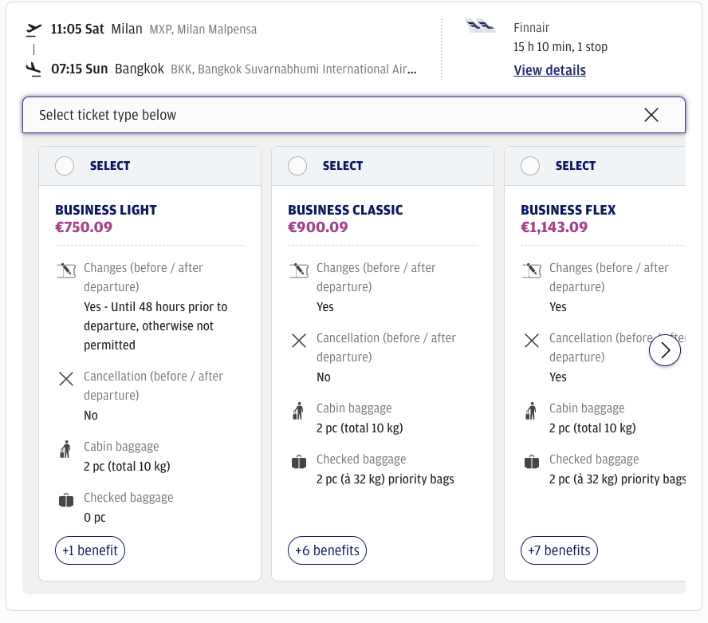Screen dimensions: 708x623
Task: Expand +1 benefit on Business Light
Action: [x=90, y=550]
